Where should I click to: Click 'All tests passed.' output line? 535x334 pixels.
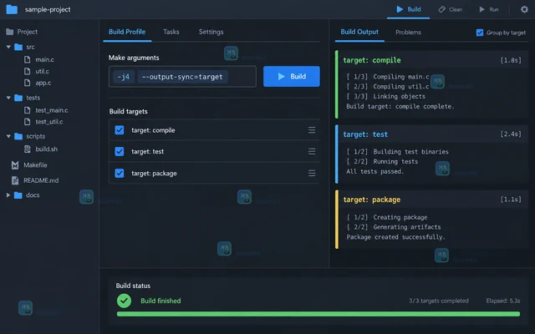[375, 171]
